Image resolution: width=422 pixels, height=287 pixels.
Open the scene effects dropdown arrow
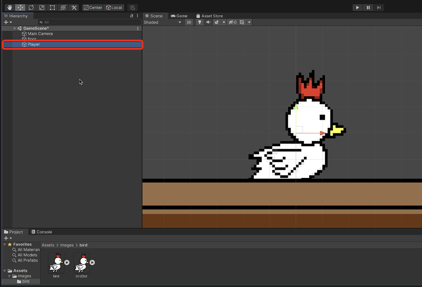pyautogui.click(x=224, y=22)
